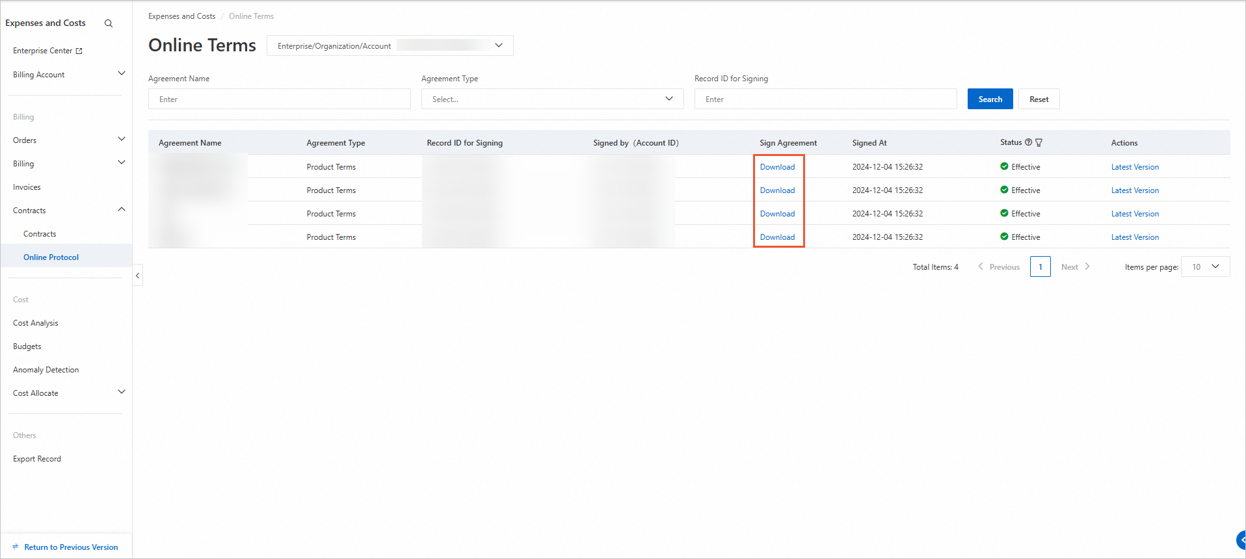This screenshot has height=559, width=1246.
Task: Click the Return to Previous Version switch icon
Action: point(16,547)
